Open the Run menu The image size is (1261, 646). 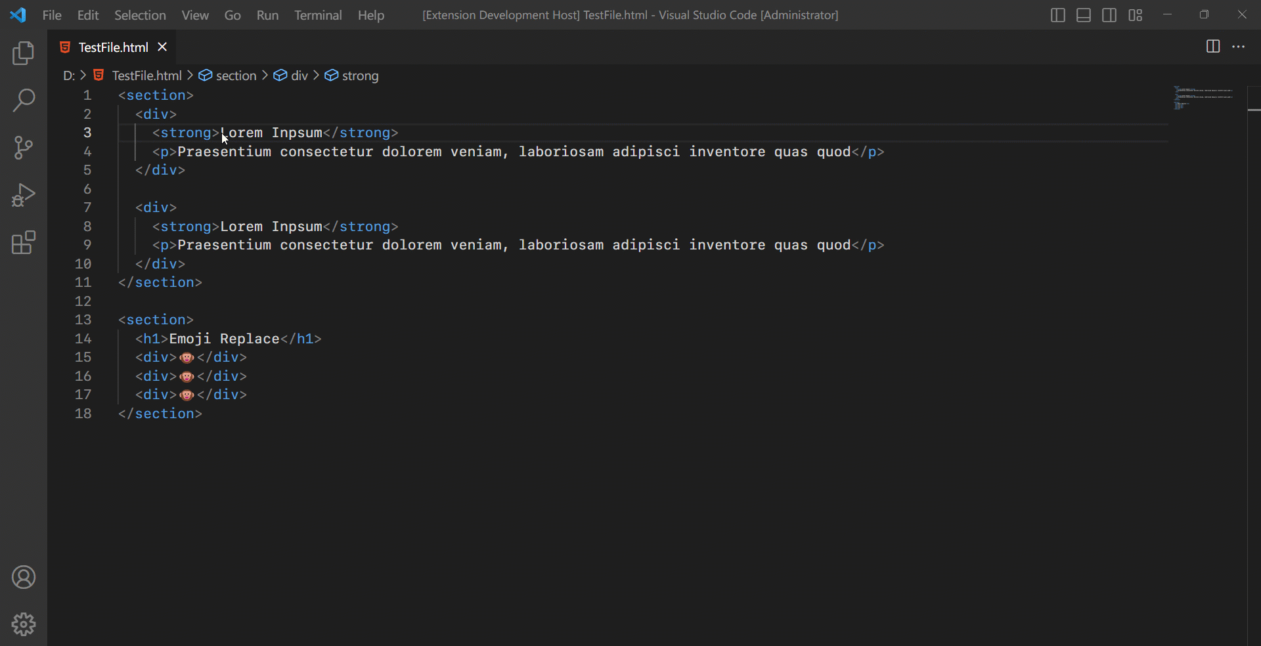point(267,15)
